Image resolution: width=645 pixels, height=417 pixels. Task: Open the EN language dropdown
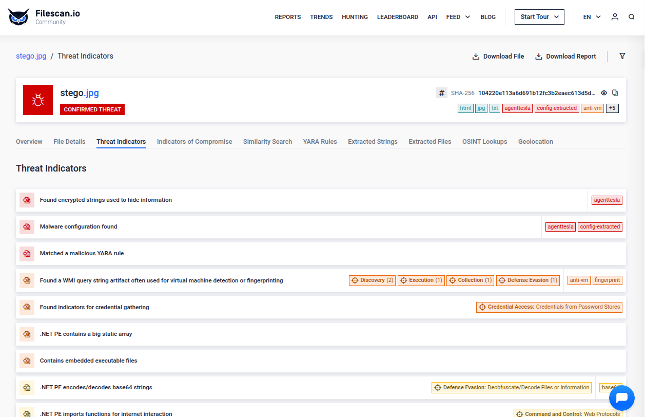(x=592, y=17)
